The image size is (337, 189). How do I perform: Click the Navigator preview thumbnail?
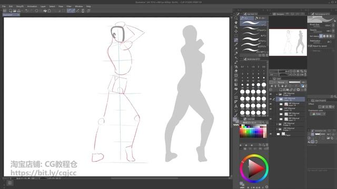[288, 42]
